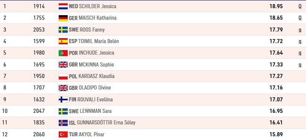Click Sweden flag next to ROOS Fanny
Viewport: 306px width, 140px height.
click(63, 30)
